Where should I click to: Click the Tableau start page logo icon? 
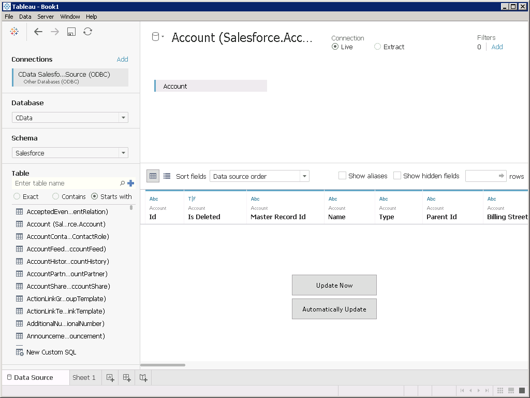coord(14,32)
